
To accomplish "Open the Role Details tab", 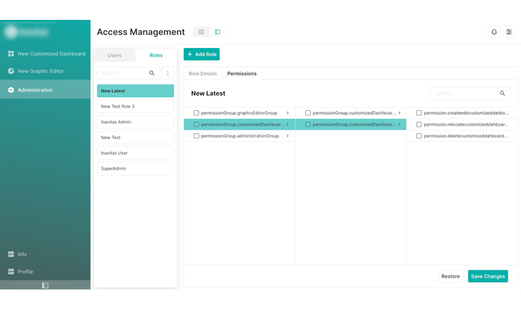I will click(202, 74).
